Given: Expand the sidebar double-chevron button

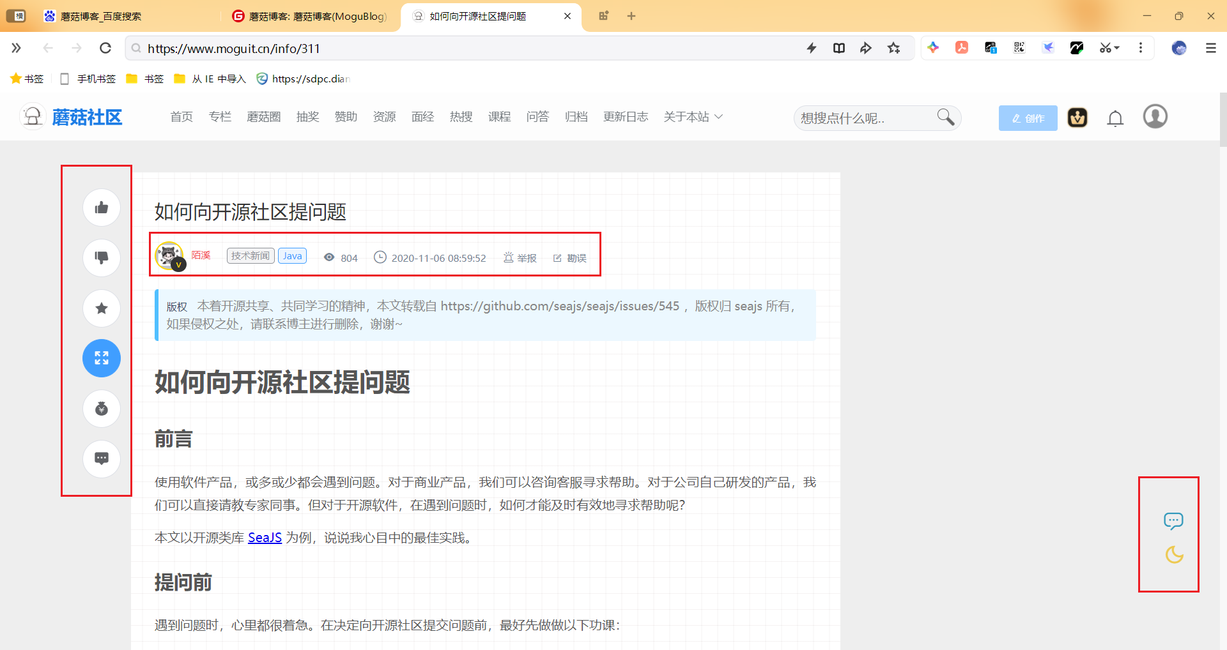Looking at the screenshot, I should click(x=16, y=48).
